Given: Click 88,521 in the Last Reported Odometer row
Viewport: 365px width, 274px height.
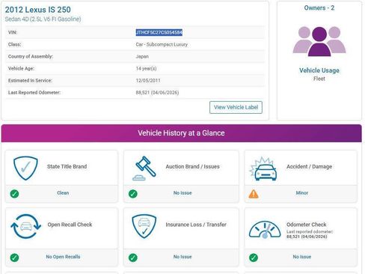Looking at the screenshot, I should click(x=142, y=92).
